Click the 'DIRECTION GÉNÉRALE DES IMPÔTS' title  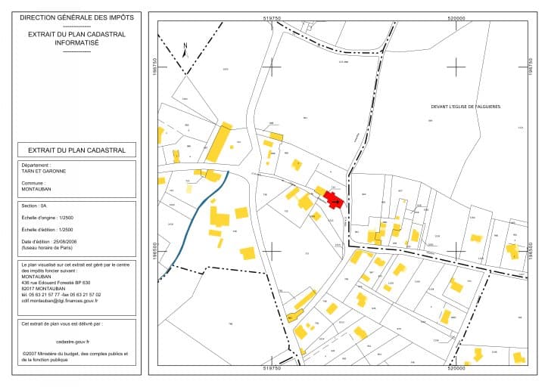point(76,17)
